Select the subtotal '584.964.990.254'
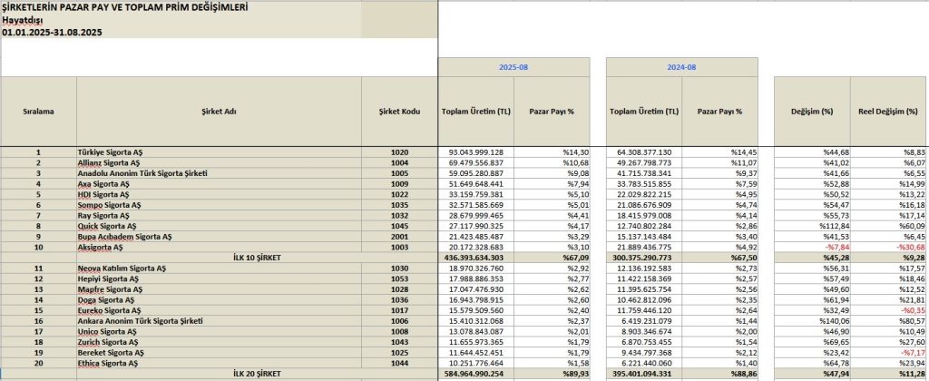The width and height of the screenshot is (929, 381). pyautogui.click(x=475, y=374)
